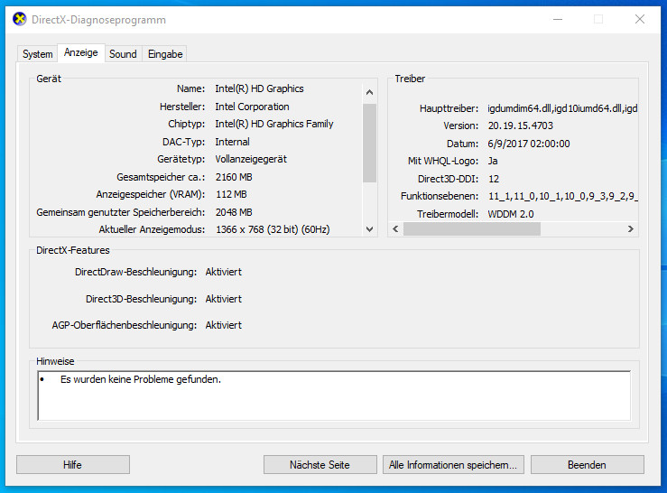Click the Hersteller label
This screenshot has height=493, width=667.
182,107
